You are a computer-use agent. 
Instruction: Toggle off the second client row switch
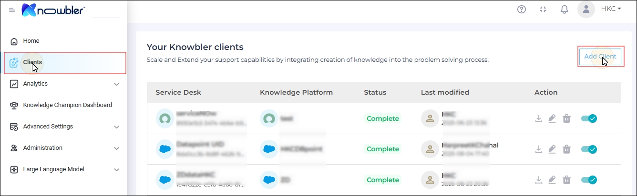coord(589,149)
